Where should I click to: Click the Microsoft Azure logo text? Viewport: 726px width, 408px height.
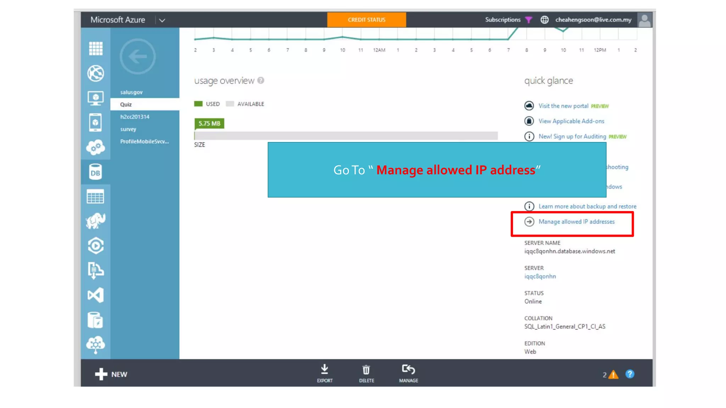pos(118,20)
